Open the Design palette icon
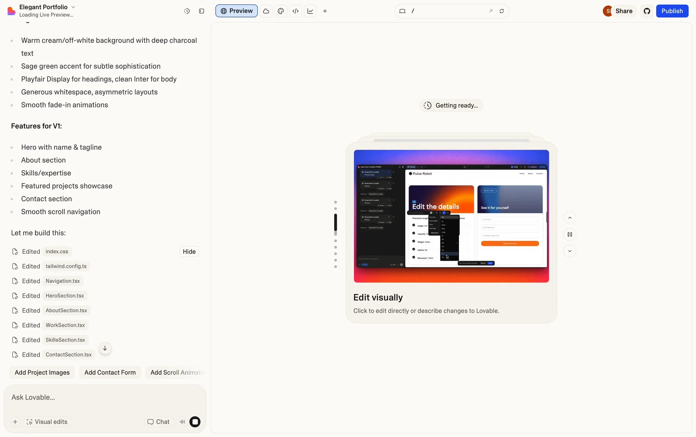 [x=281, y=11]
